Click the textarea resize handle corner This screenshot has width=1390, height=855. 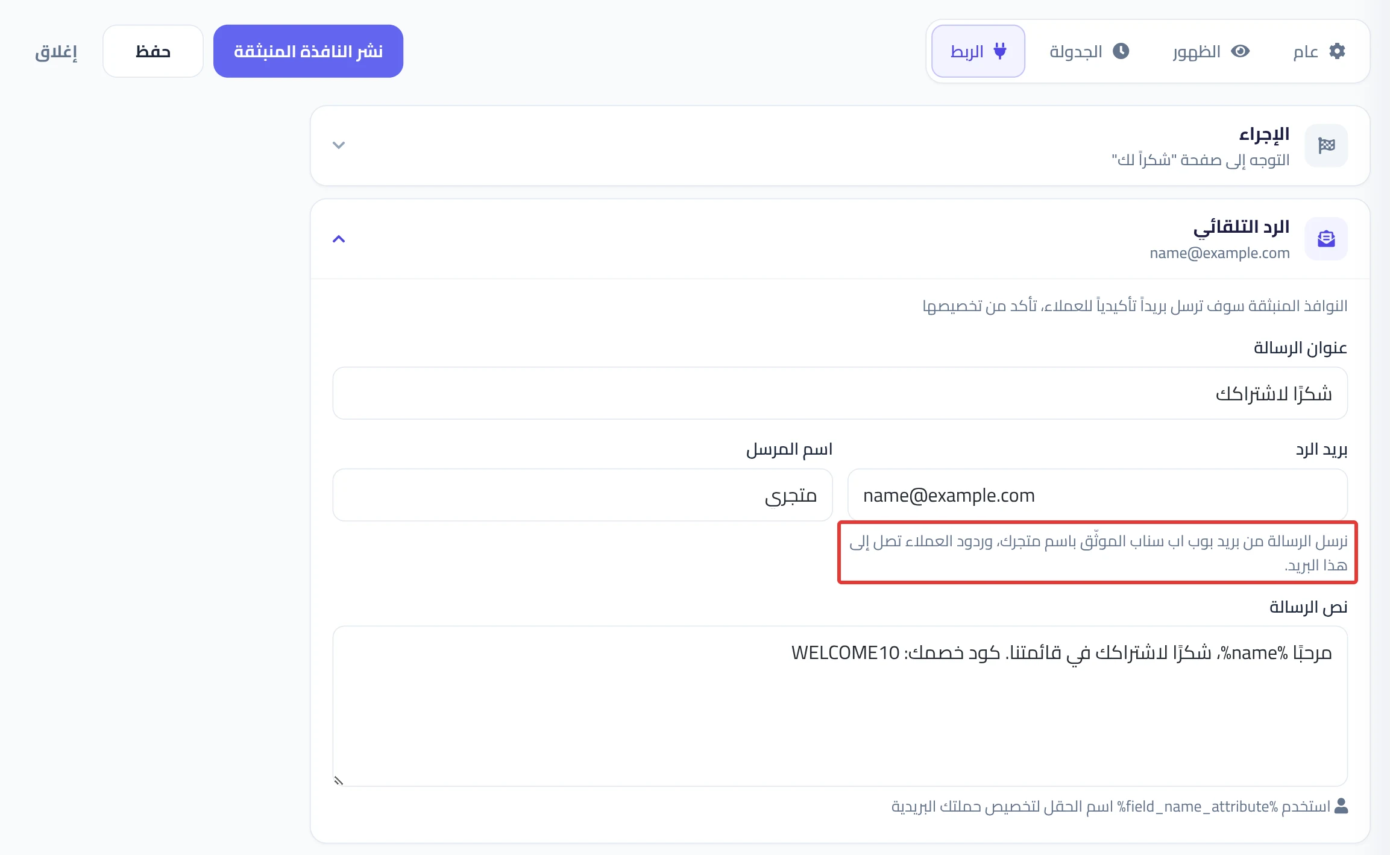pyautogui.click(x=339, y=780)
